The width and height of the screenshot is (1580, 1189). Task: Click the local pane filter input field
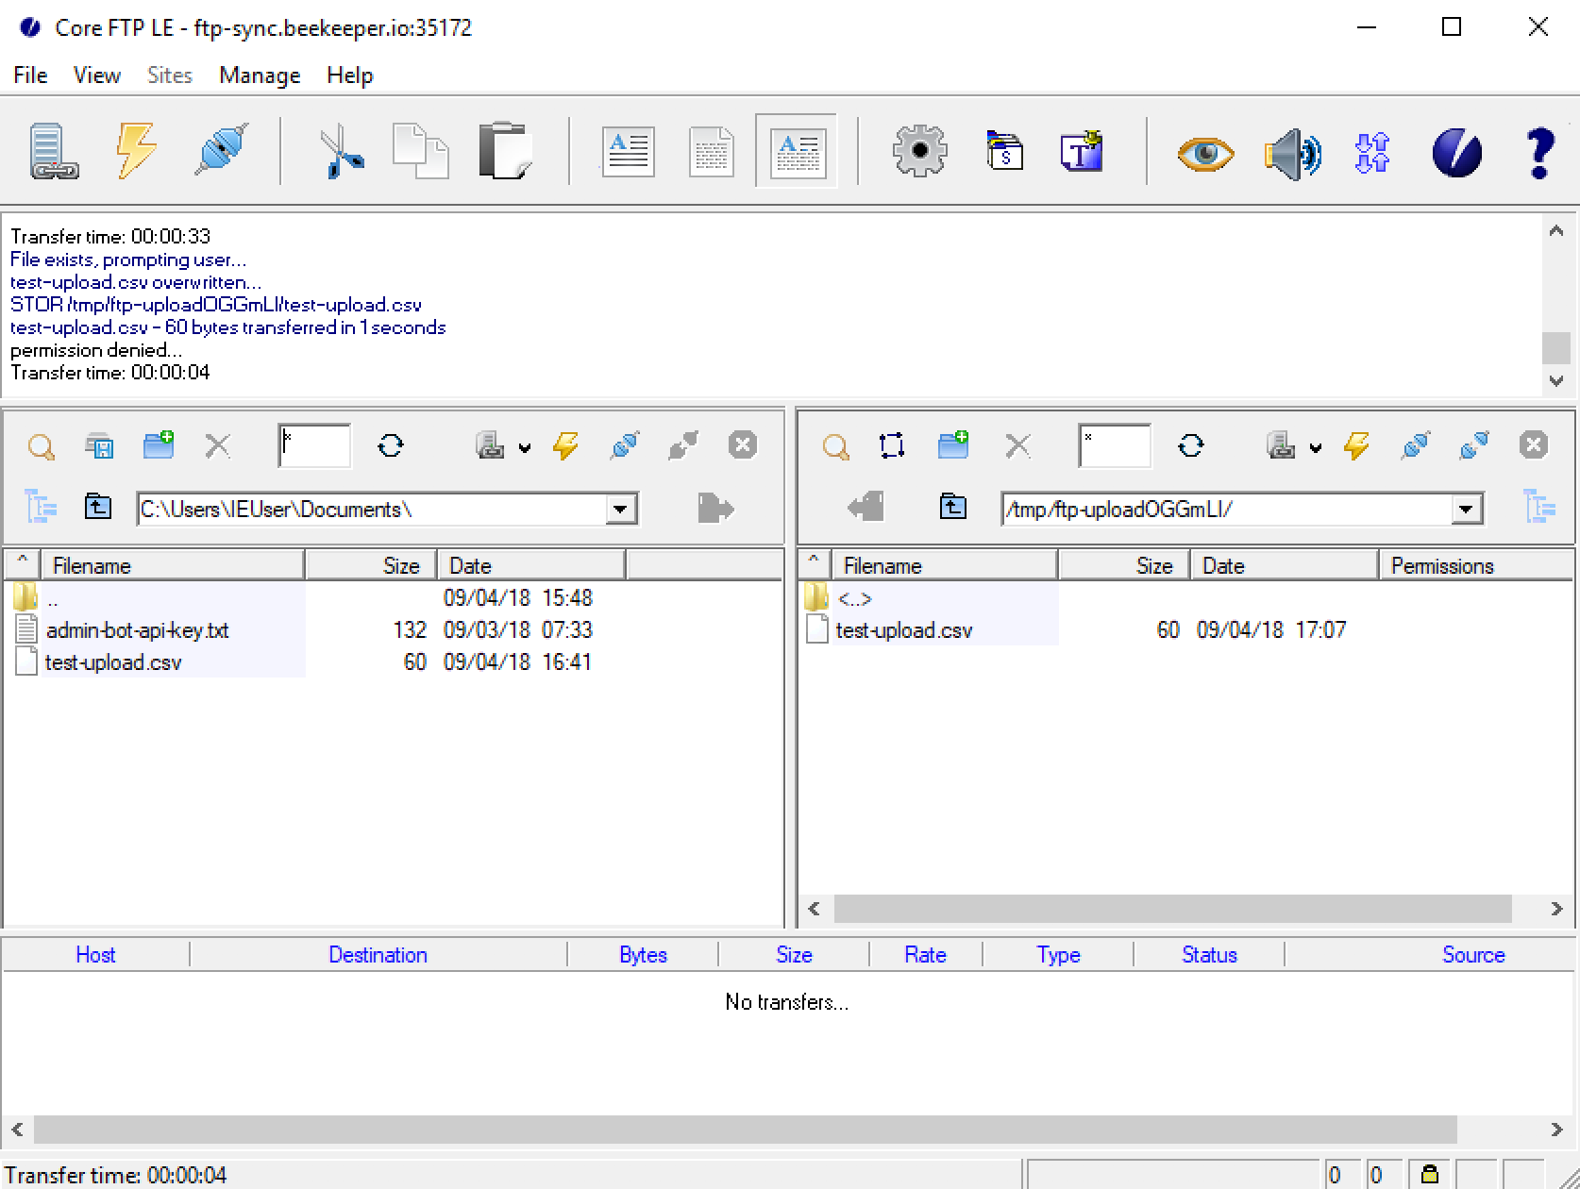314,445
